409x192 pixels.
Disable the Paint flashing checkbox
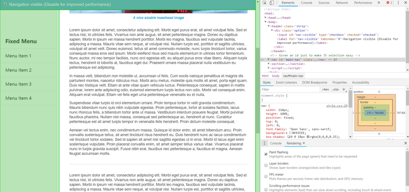click(x=266, y=154)
